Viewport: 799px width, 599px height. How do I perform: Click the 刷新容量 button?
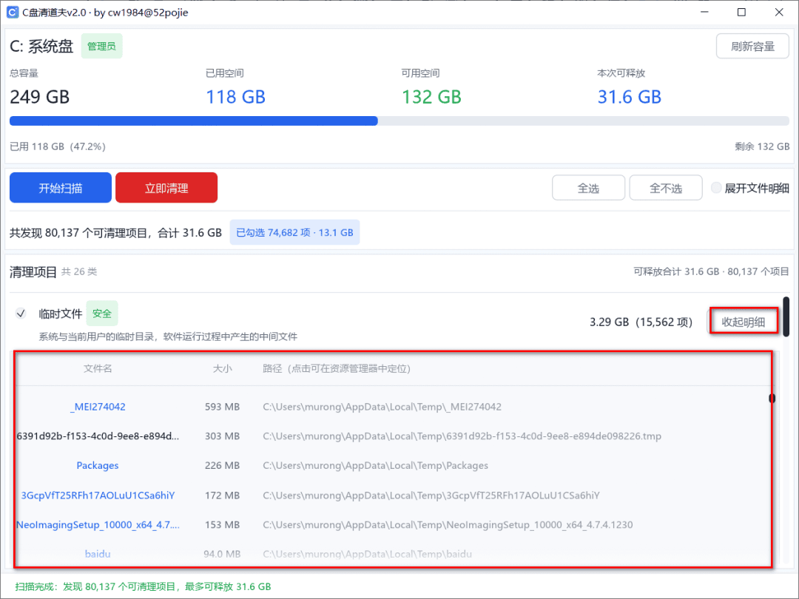[x=752, y=47]
